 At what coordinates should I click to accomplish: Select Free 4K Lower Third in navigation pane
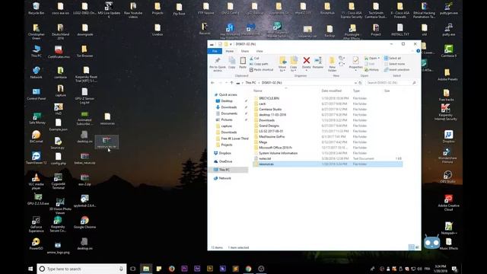[x=234, y=139]
